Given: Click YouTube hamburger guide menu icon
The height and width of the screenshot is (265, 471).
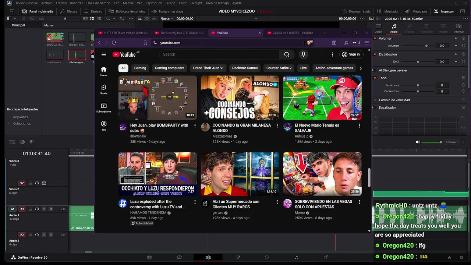Looking at the screenshot, I should click(104, 54).
